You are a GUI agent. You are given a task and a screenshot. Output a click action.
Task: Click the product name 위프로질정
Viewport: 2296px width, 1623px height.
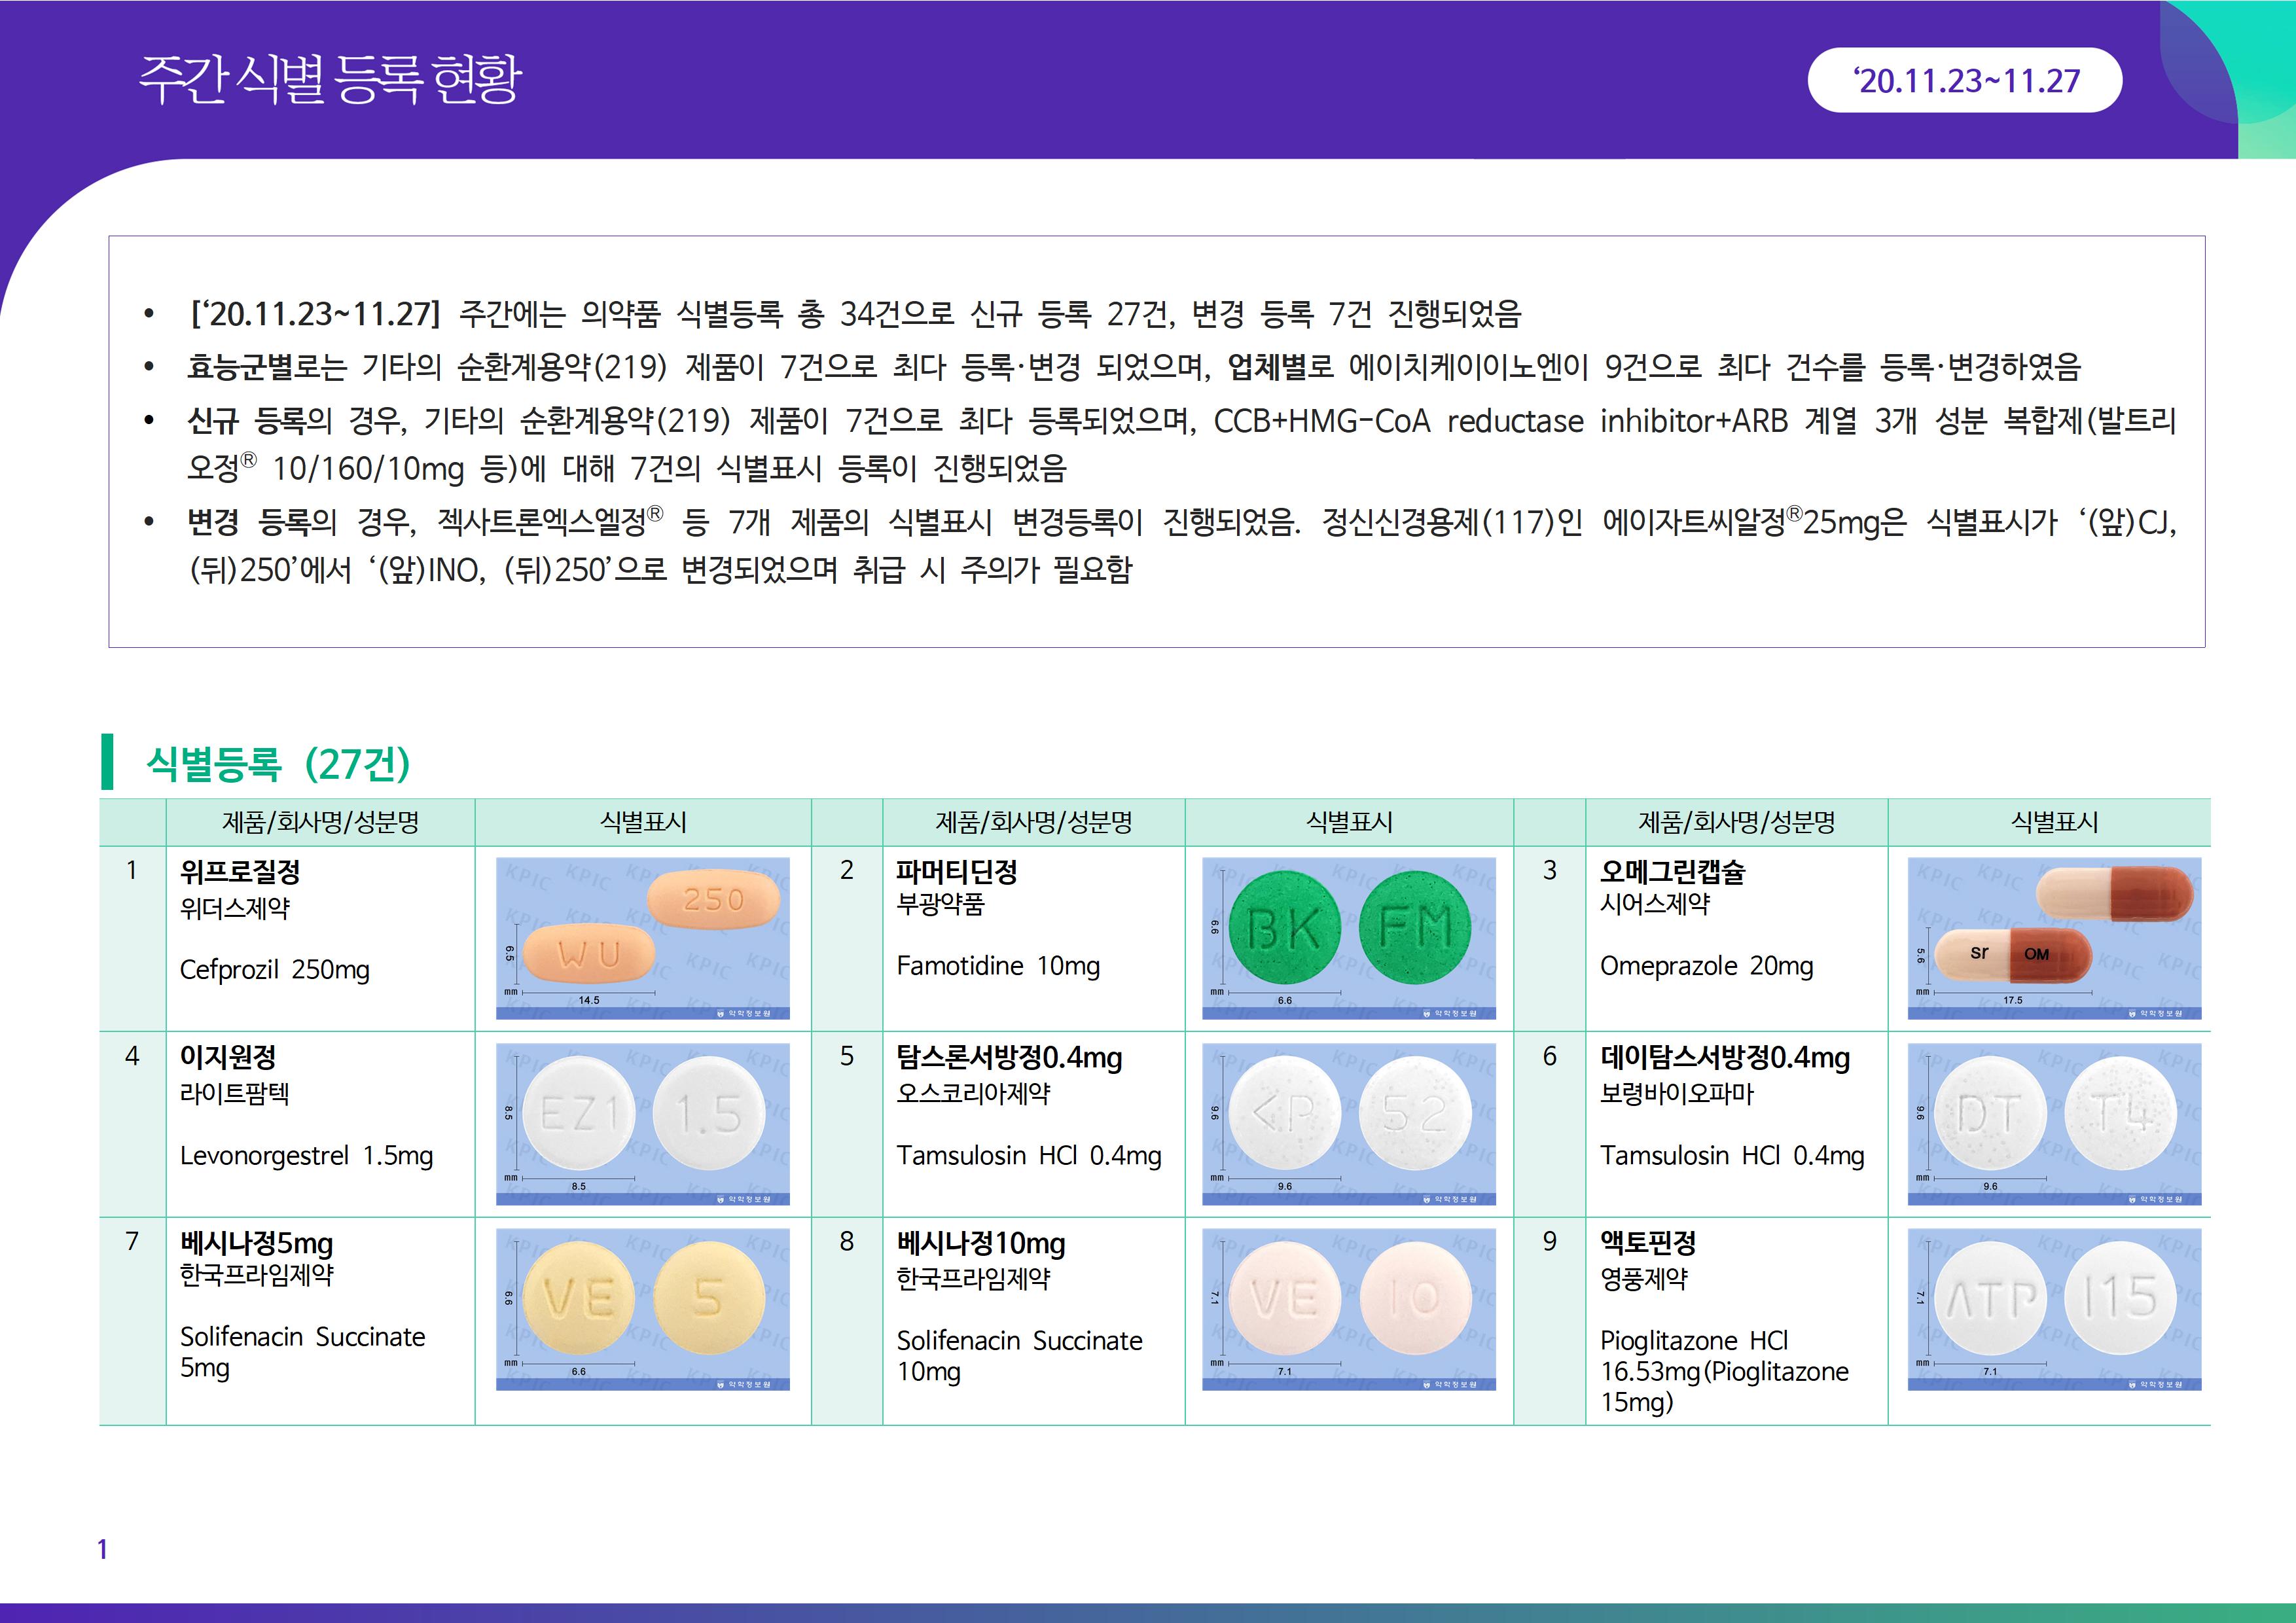pos(240,872)
